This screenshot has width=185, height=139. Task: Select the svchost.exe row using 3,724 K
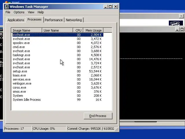(58, 63)
